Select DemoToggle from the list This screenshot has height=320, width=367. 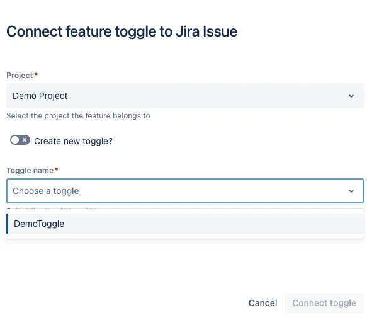point(185,224)
